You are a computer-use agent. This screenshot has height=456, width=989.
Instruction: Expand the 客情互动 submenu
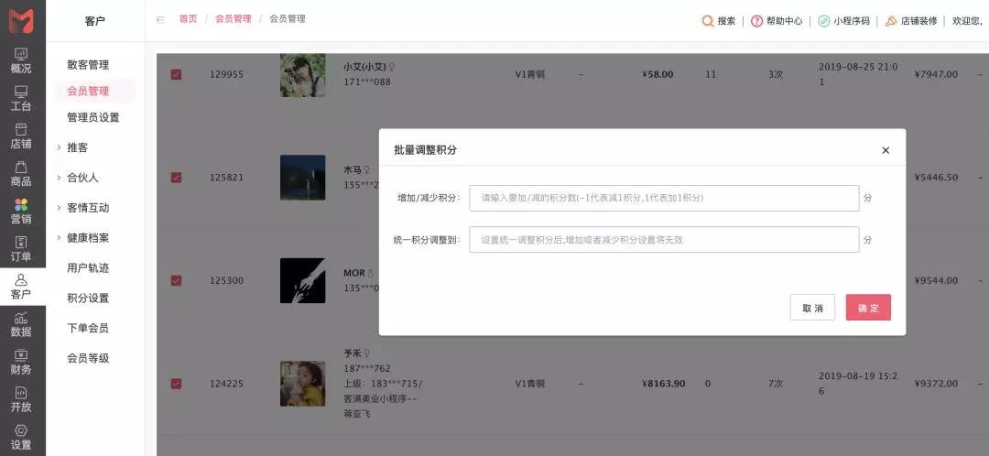tap(59, 208)
